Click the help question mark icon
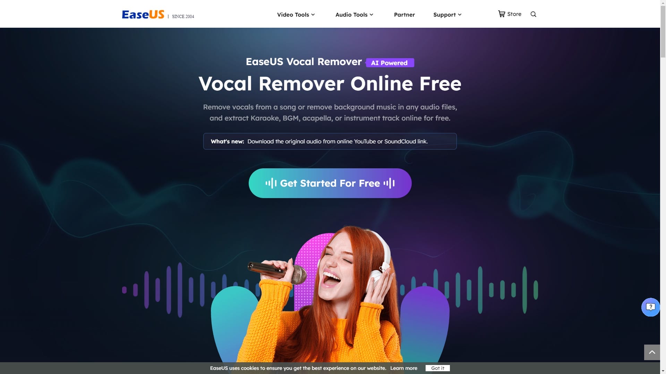666x374 pixels. pyautogui.click(x=650, y=307)
